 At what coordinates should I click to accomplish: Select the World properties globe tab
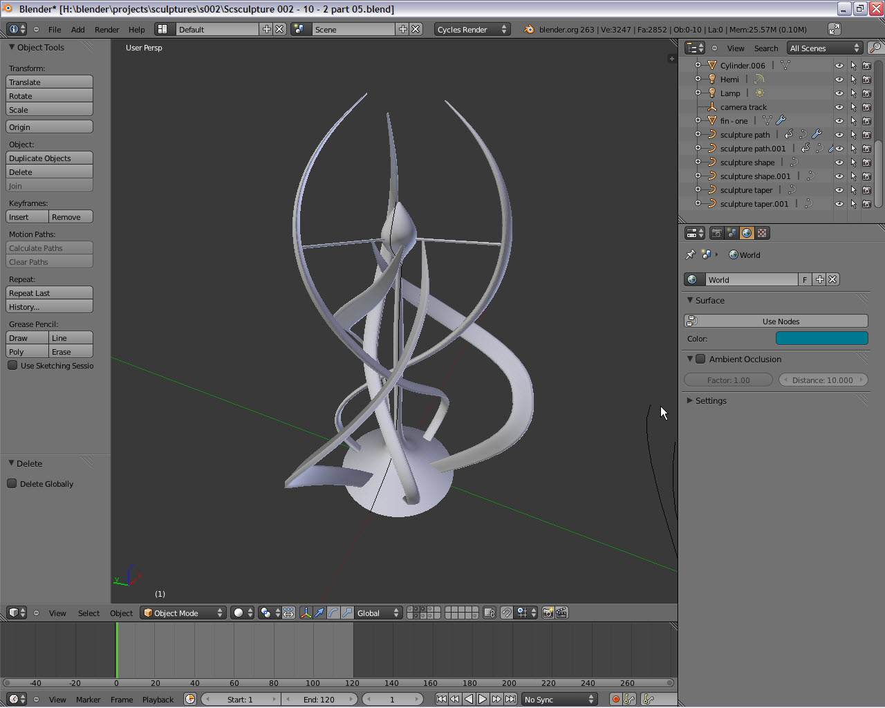746,233
